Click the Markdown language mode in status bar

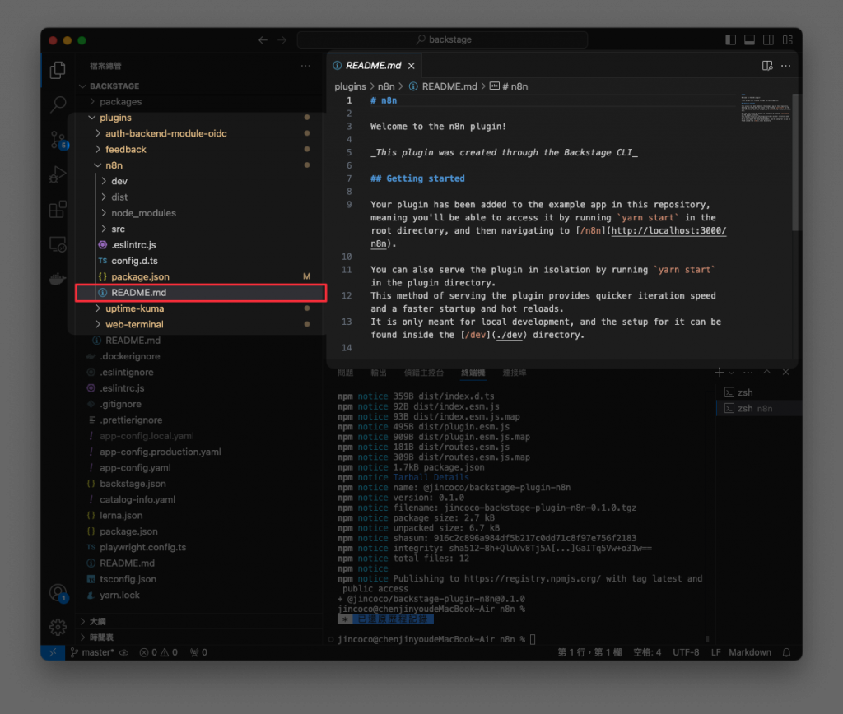click(750, 652)
